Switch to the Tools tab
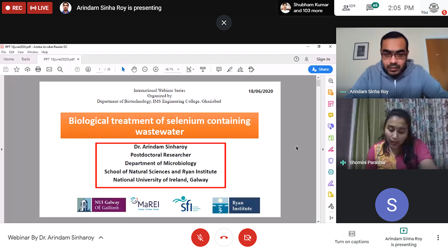The image size is (448, 252). 26,59
